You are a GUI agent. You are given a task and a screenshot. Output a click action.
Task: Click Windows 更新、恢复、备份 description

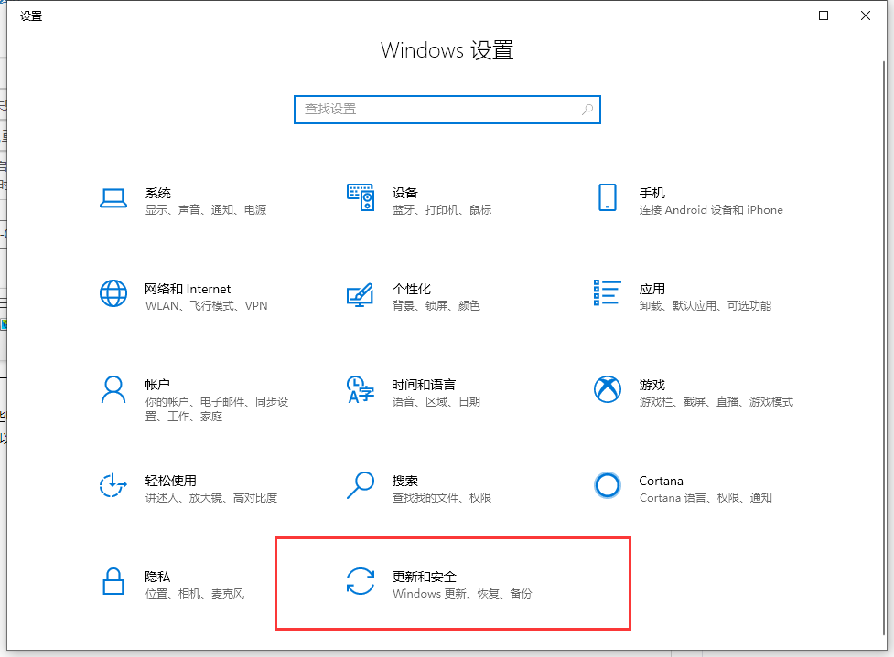pos(462,594)
